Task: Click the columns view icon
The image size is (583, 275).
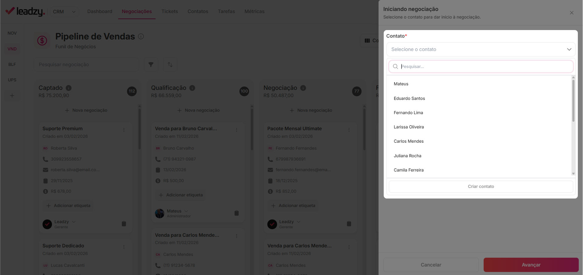Action: [x=367, y=40]
